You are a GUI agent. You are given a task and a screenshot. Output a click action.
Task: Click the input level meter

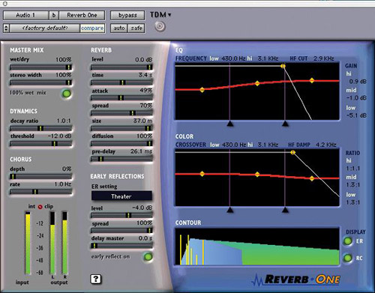[28, 243]
